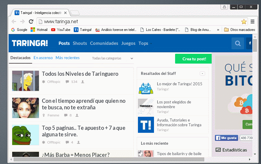This screenshot has height=164, width=261.
Task: Open Con el tiempo aprendí post
Action: [84, 104]
